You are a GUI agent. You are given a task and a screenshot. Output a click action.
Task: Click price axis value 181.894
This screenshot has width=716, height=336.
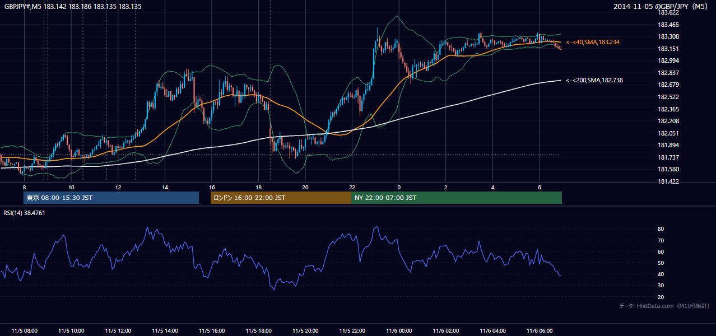coord(668,145)
